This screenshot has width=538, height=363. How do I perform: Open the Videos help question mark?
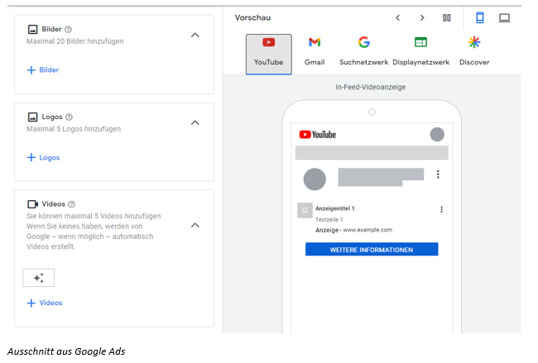(x=71, y=204)
